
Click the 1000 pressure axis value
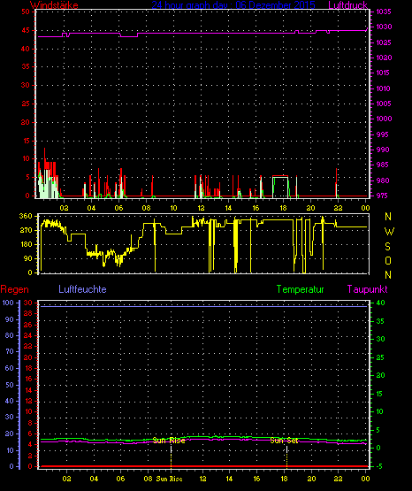[x=384, y=119]
